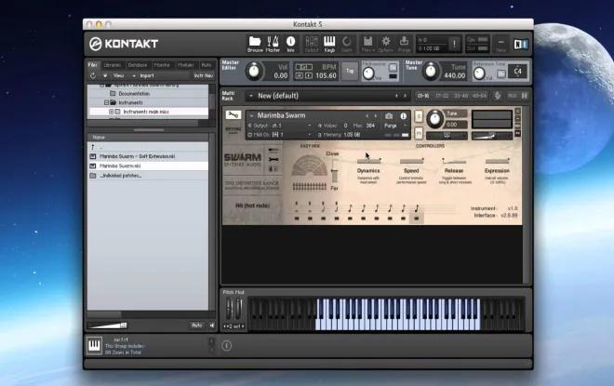The image size is (614, 386).
Task: Toggle the first articulation note button
Action: (297, 219)
